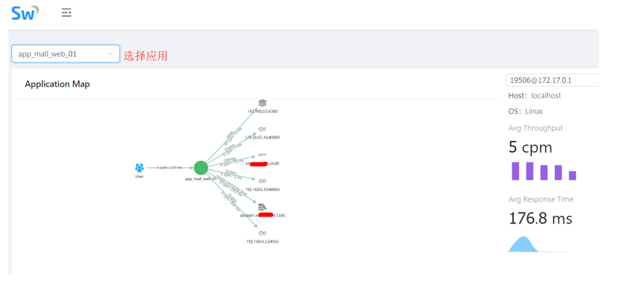Open the 19506@172.17.0.1 instance selector
The width and height of the screenshot is (621, 303).
(553, 80)
